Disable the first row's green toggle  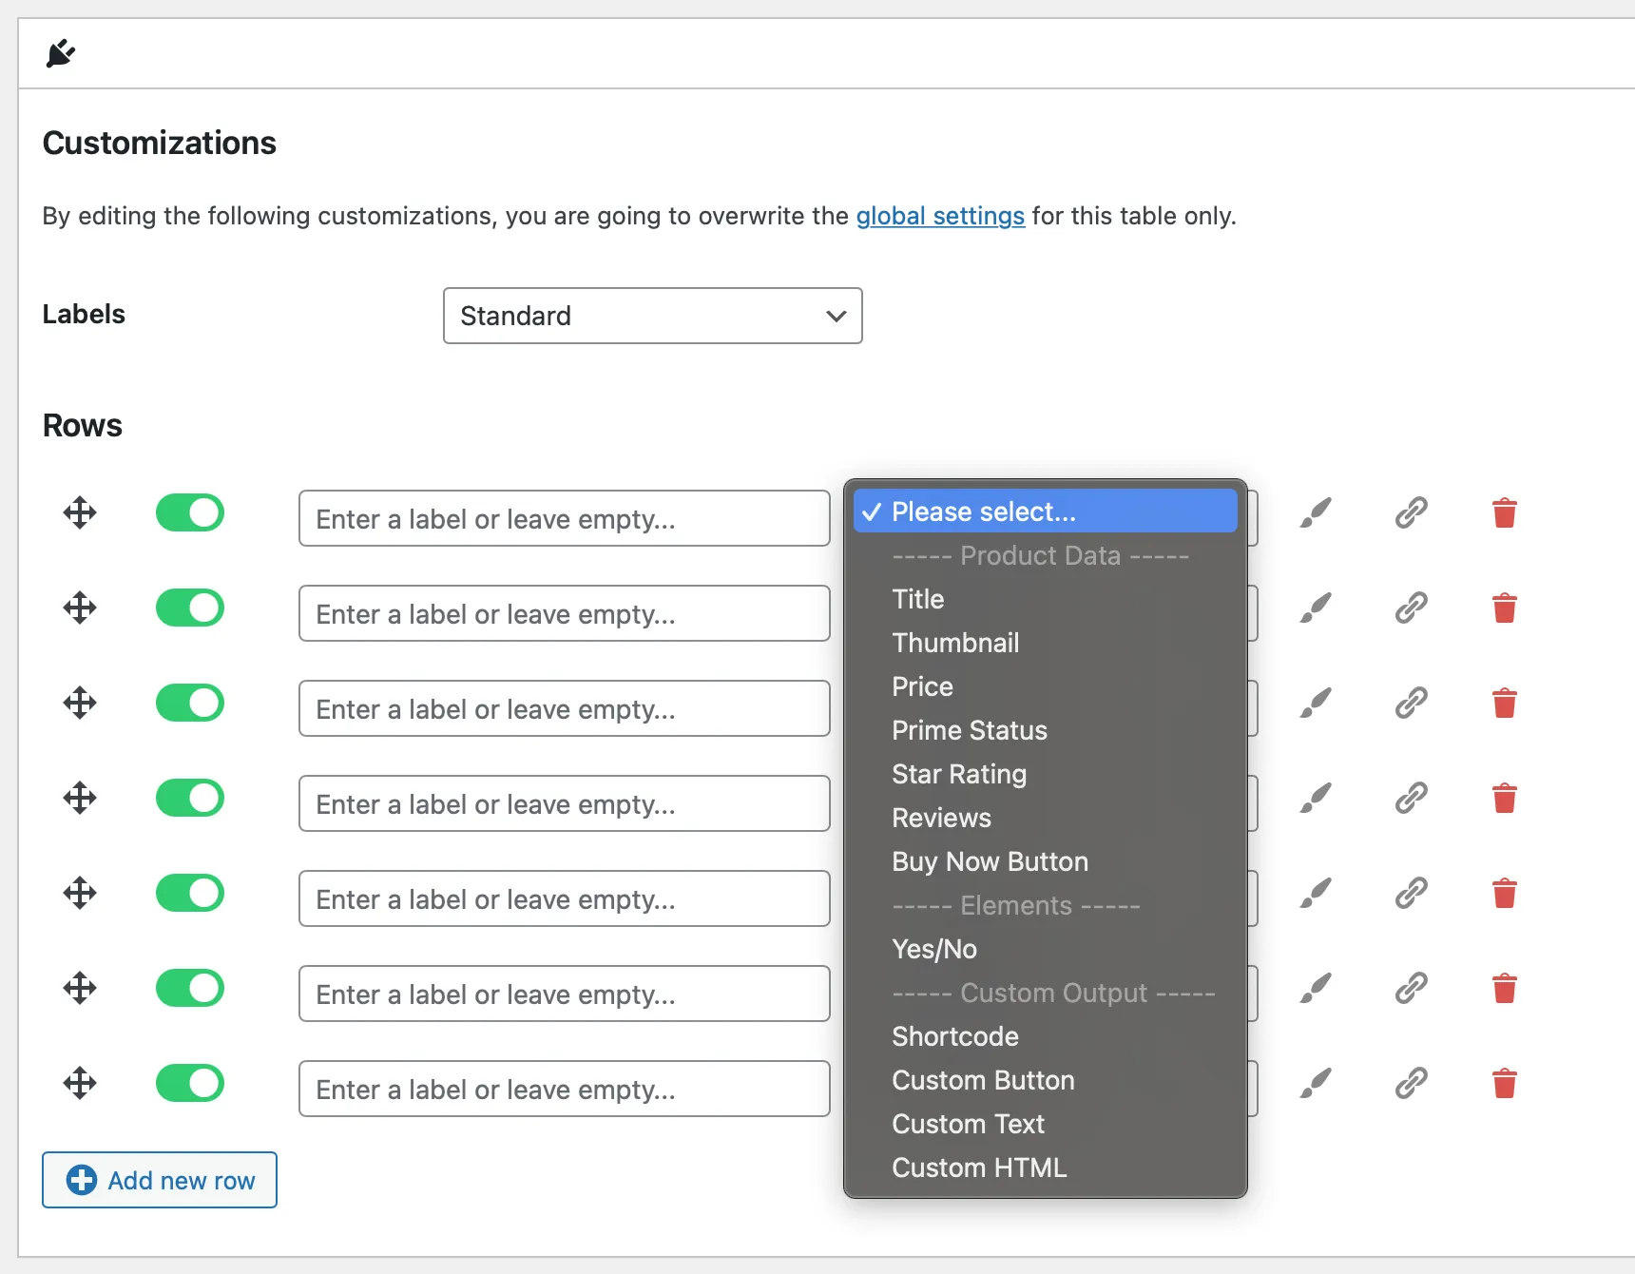(x=190, y=512)
